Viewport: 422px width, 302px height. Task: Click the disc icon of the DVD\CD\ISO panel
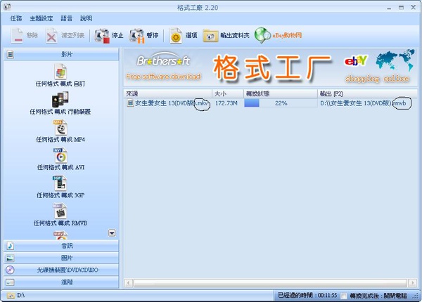click(x=10, y=270)
